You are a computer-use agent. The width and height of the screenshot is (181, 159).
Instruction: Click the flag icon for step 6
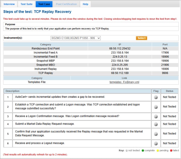coord(156,143)
